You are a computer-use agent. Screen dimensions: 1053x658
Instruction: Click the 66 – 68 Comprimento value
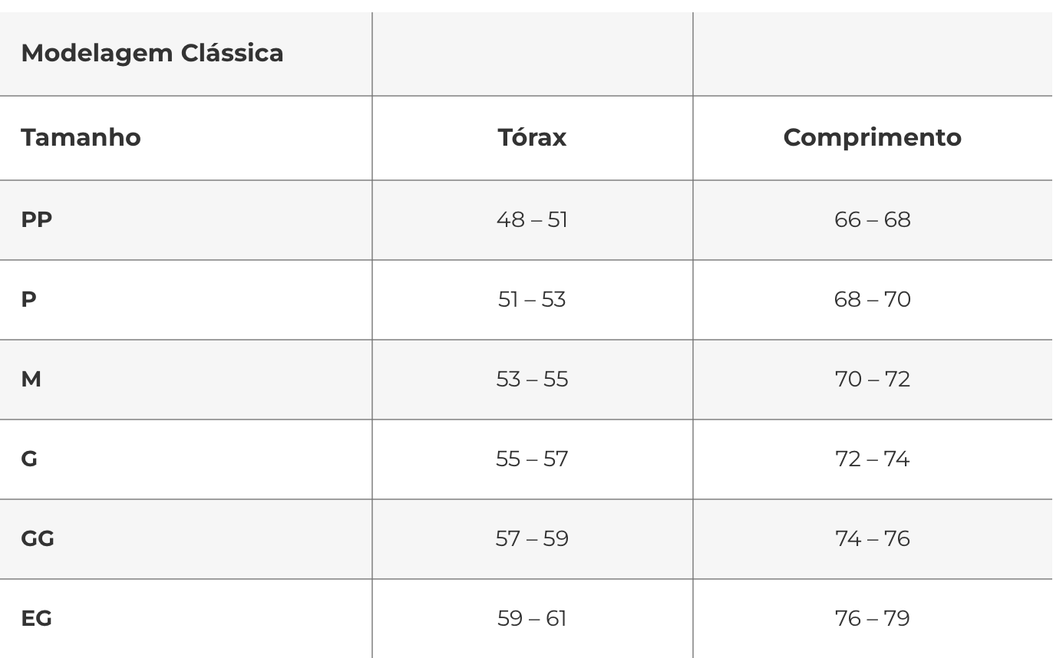tap(872, 220)
